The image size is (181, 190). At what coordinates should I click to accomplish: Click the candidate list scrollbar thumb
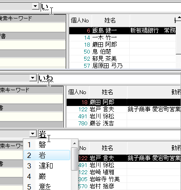pyautogui.click(x=75, y=159)
